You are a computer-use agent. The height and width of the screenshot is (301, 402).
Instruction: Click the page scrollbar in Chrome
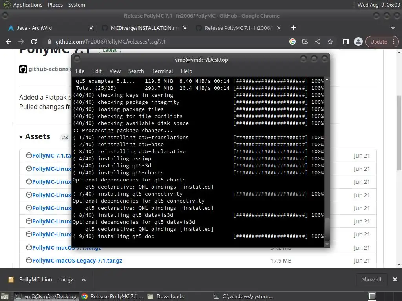399,133
